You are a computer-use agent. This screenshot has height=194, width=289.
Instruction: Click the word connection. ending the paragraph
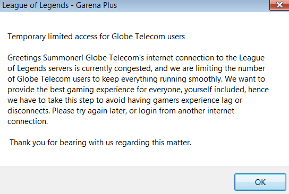click(28, 121)
